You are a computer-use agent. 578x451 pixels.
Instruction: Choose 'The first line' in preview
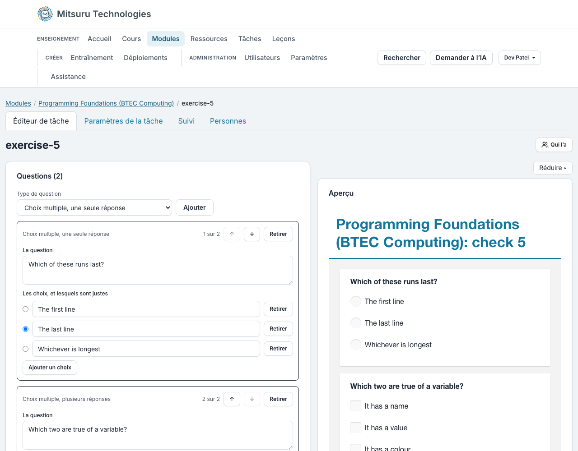(x=356, y=301)
